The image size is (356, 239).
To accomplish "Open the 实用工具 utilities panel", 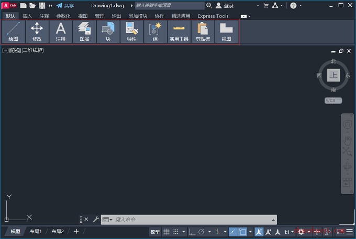I will click(x=179, y=31).
